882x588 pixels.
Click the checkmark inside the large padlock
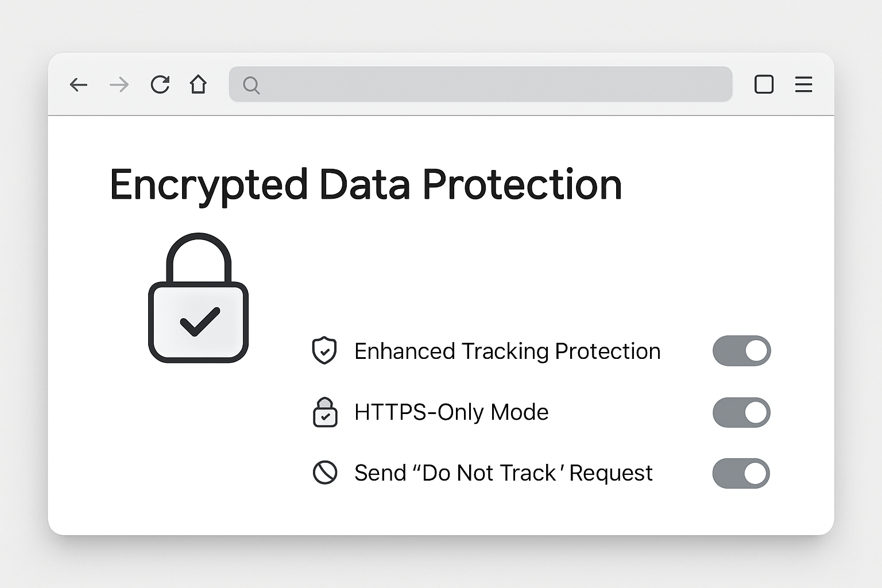(x=200, y=322)
